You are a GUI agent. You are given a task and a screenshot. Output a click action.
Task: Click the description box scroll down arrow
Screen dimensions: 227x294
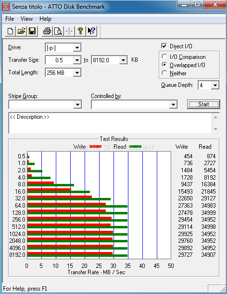pyautogui.click(x=215, y=129)
